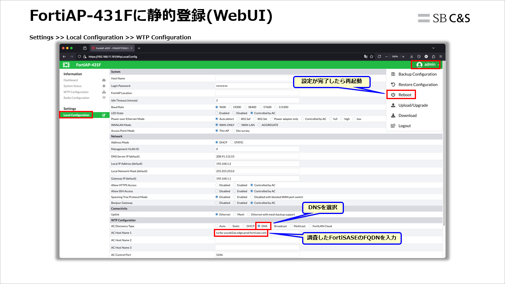The width and height of the screenshot is (505, 284).
Task: Click the WTP Configuration hierarchy icon
Action: 104,92
